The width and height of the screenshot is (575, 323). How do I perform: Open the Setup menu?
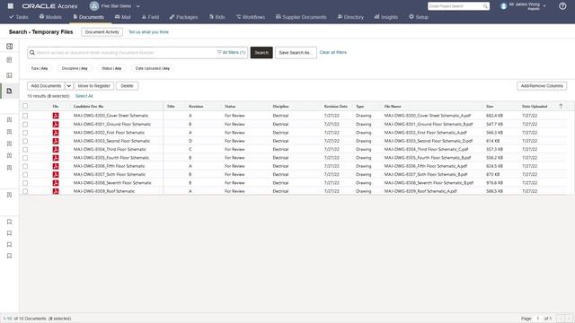(x=419, y=17)
